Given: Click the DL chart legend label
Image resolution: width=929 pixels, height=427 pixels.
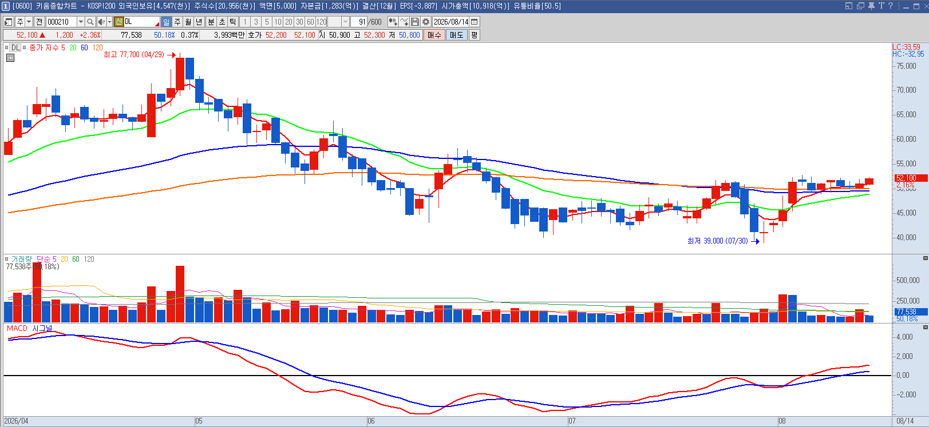Looking at the screenshot, I should click(15, 47).
